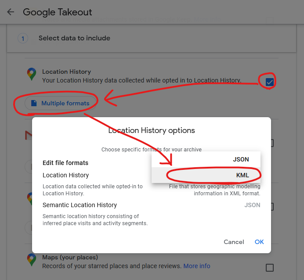Choose KML from the format list
Image resolution: width=304 pixels, height=280 pixels.
[x=242, y=175]
